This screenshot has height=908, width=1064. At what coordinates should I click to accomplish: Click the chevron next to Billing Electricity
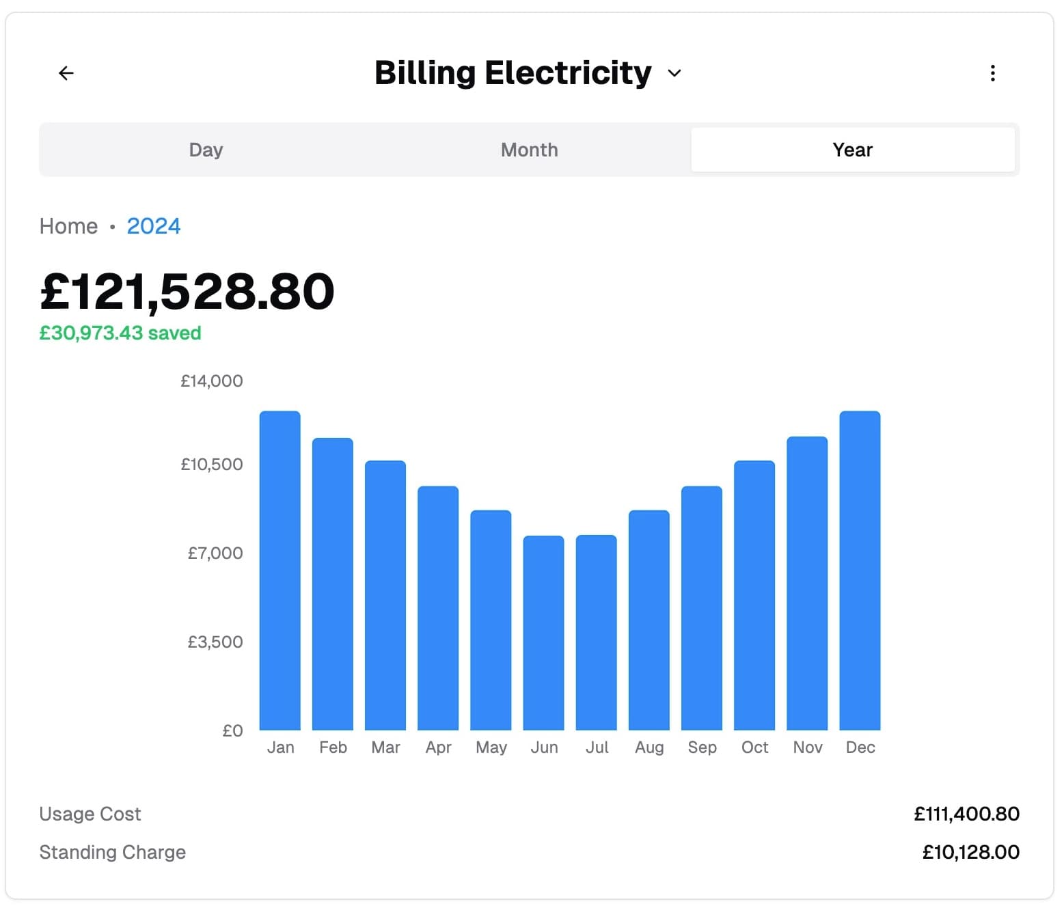tap(674, 73)
